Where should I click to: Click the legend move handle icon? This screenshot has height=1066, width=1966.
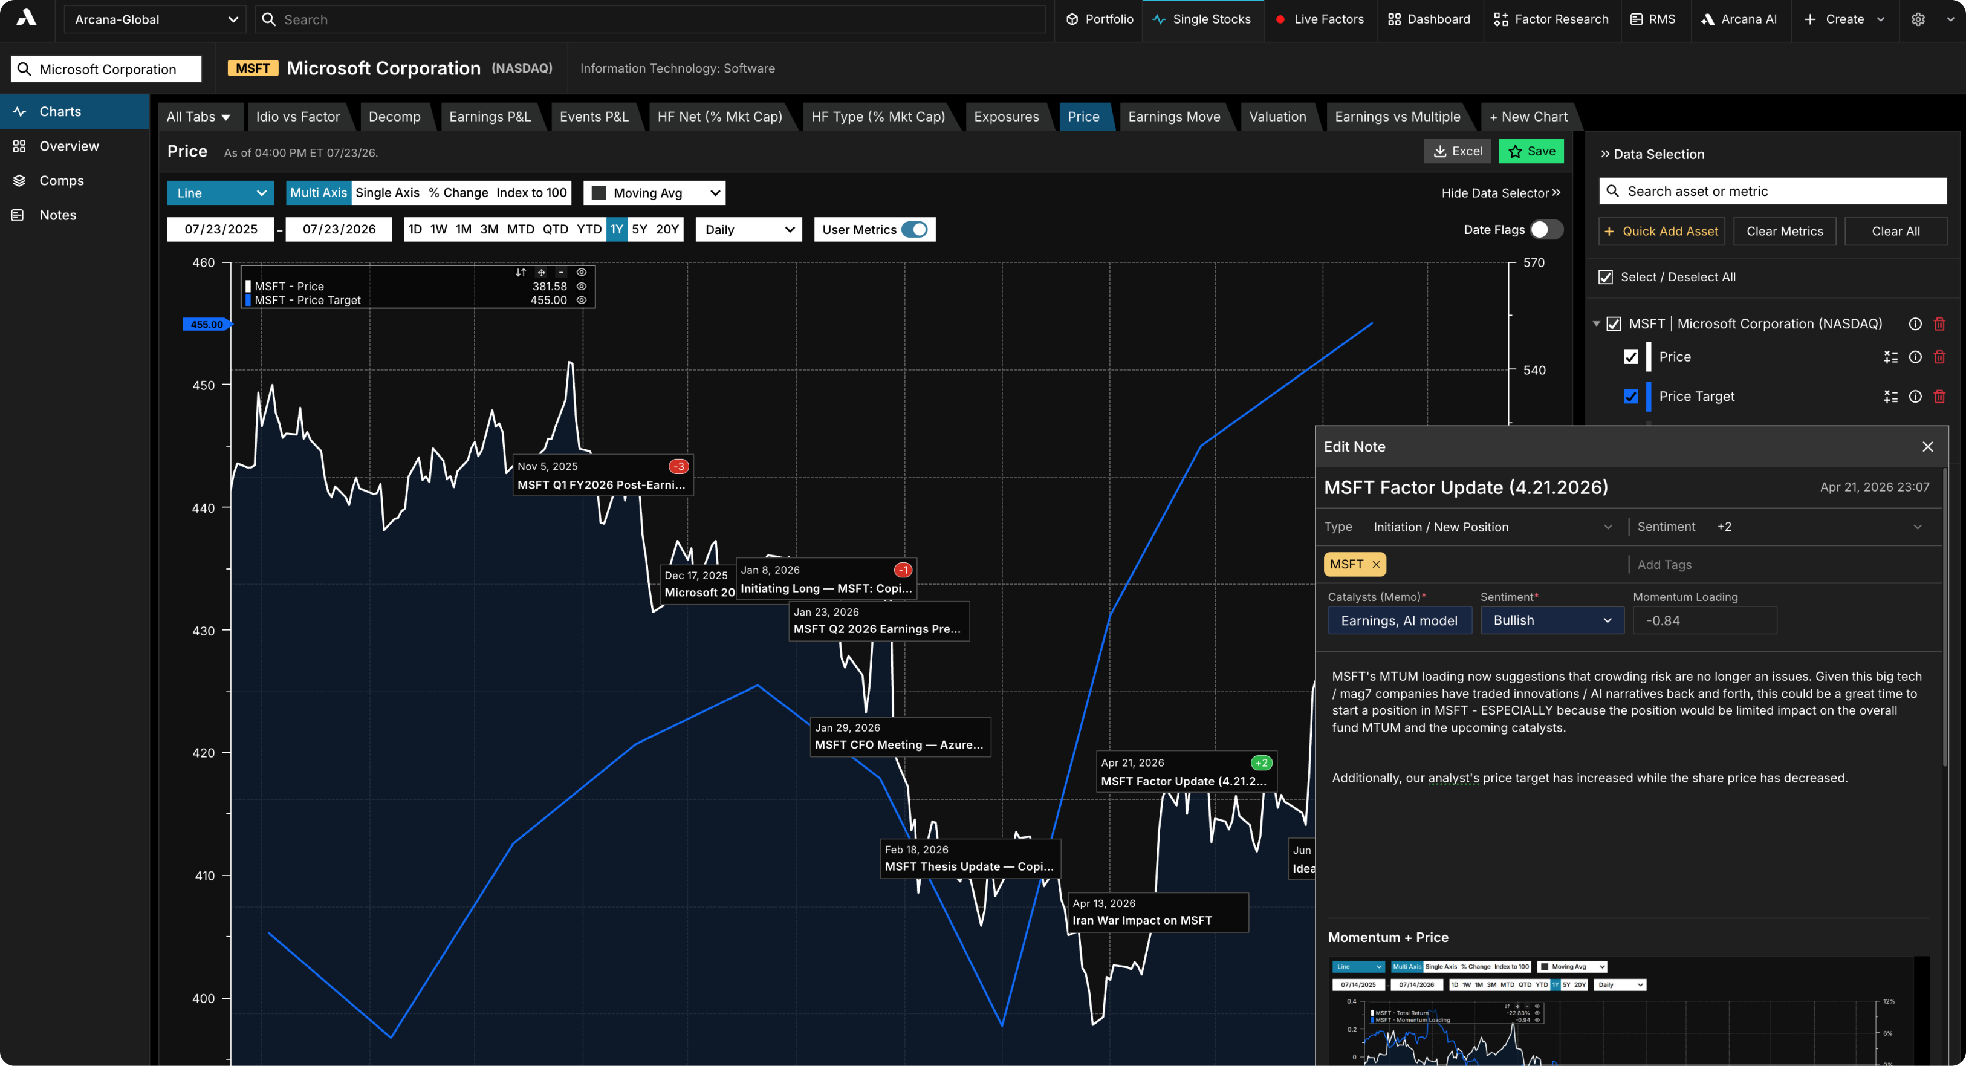[x=541, y=273]
